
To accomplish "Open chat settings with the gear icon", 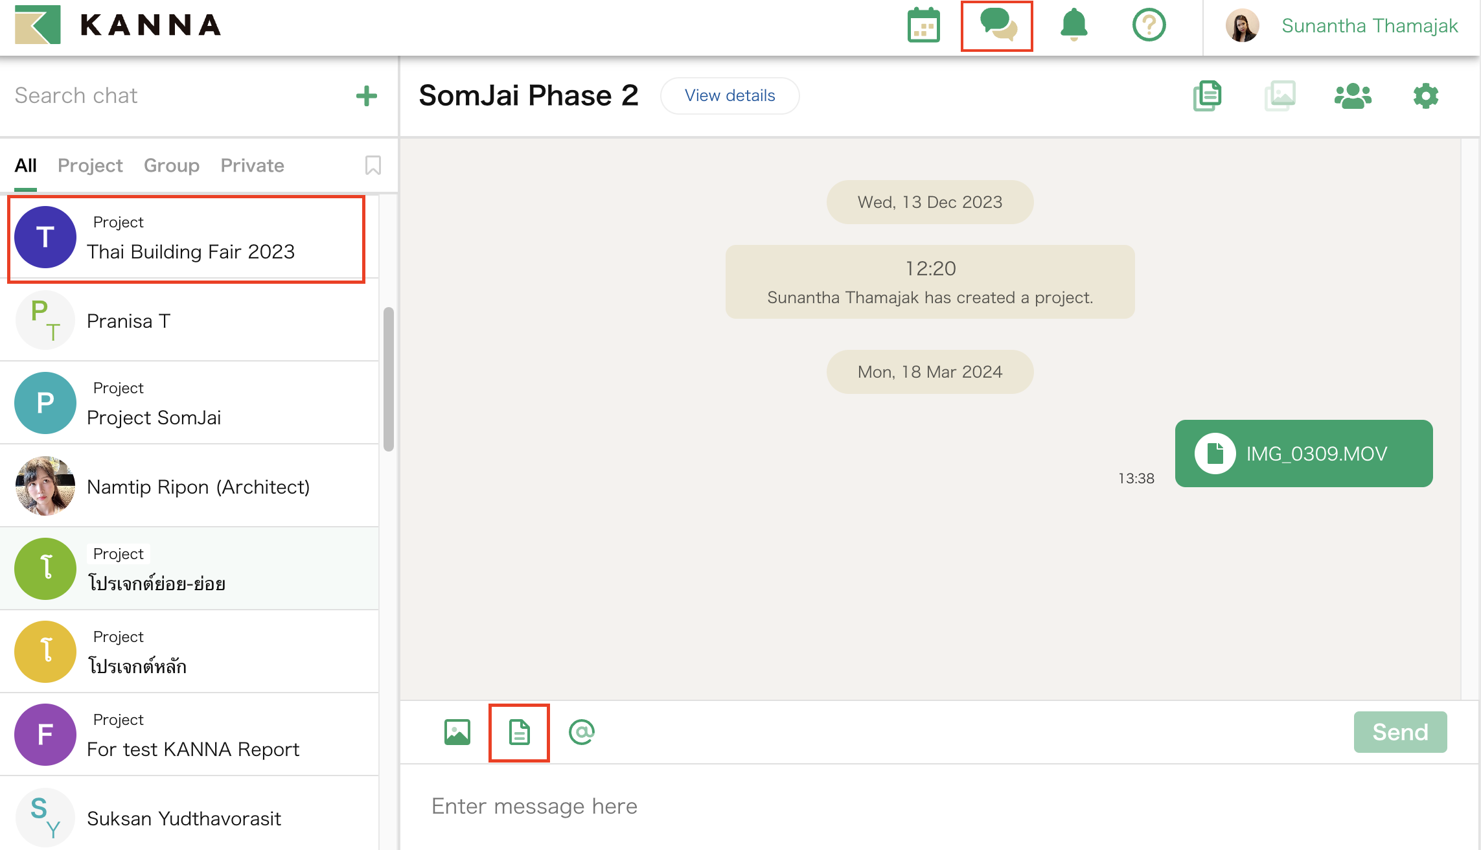I will 1425,95.
